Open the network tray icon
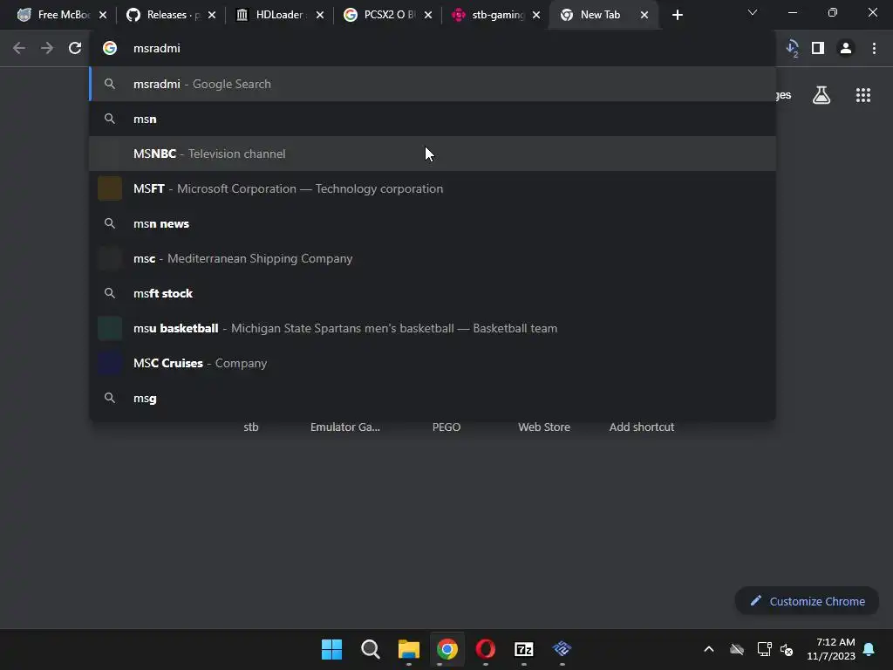 pos(764,649)
